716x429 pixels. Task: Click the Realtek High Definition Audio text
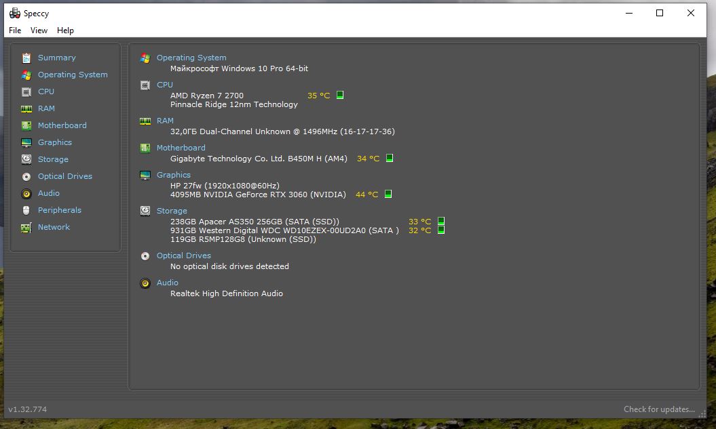coord(227,293)
